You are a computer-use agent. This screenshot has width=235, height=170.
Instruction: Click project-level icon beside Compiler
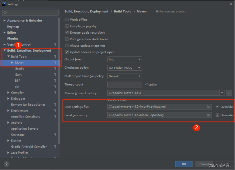click(55, 93)
